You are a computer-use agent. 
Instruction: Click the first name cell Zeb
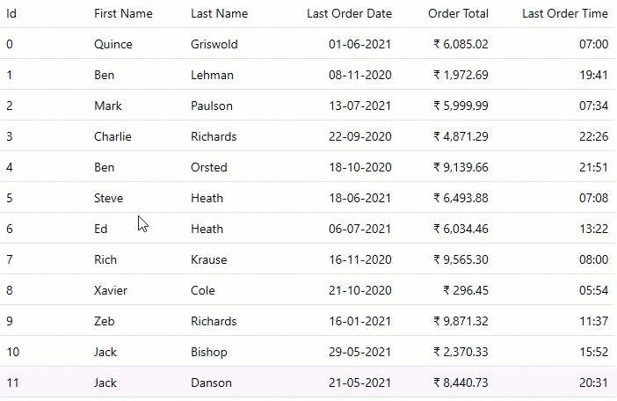[105, 321]
